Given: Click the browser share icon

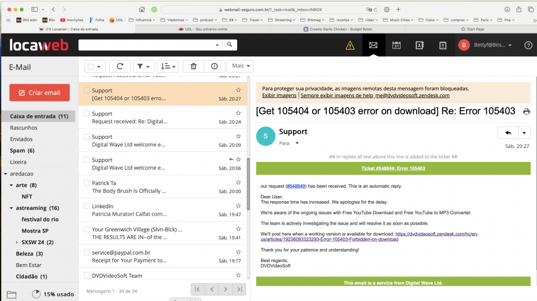Looking at the screenshot, I should [x=519, y=9].
